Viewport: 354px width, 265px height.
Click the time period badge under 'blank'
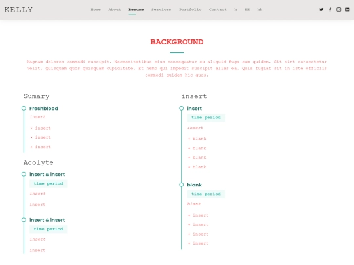pos(206,194)
